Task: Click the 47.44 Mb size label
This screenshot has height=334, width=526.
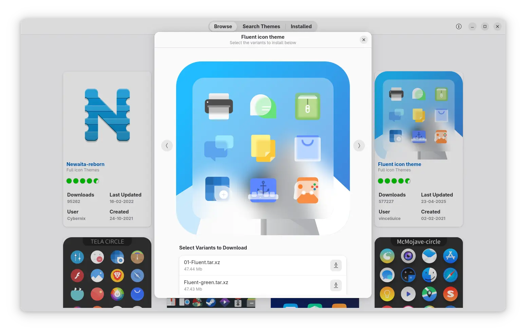Action: (193, 269)
